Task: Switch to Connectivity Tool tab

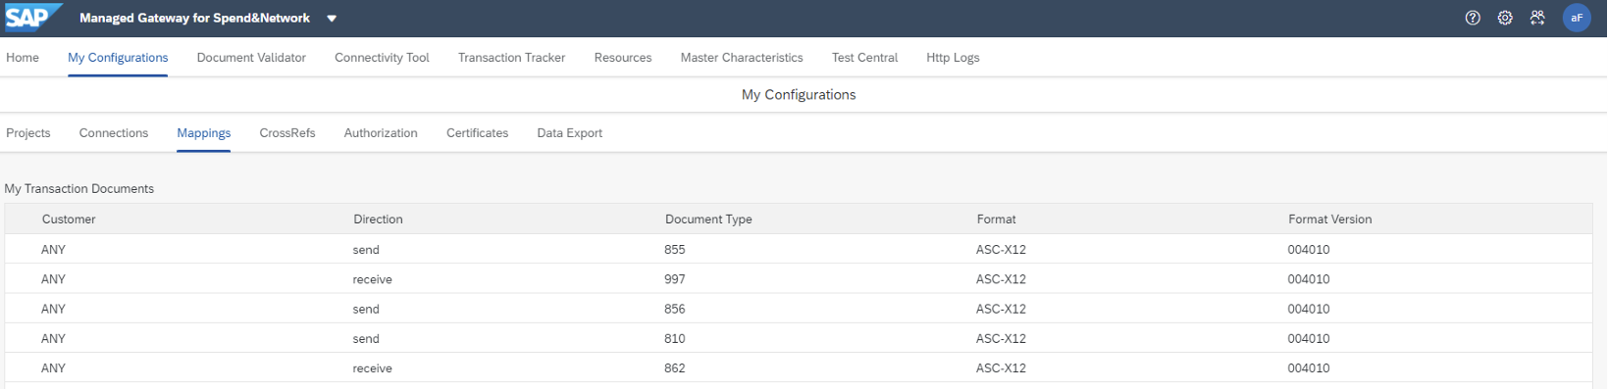Action: coord(382,58)
